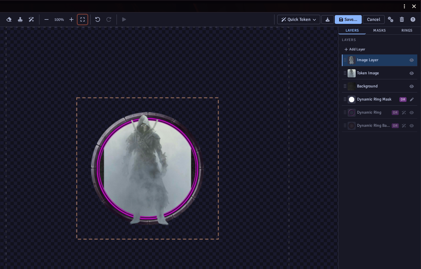Click the 100% zoom level value
The height and width of the screenshot is (269, 421).
coord(59,20)
